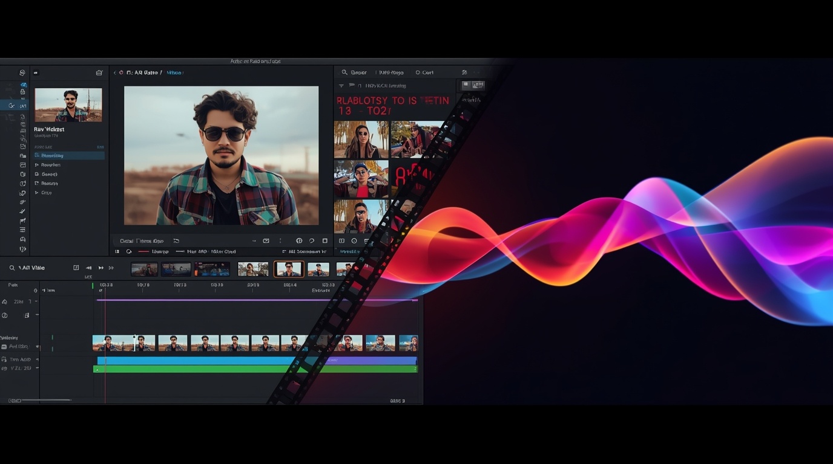Image resolution: width=833 pixels, height=464 pixels.
Task: Click the red line legend entry below the preview
Action: click(153, 251)
